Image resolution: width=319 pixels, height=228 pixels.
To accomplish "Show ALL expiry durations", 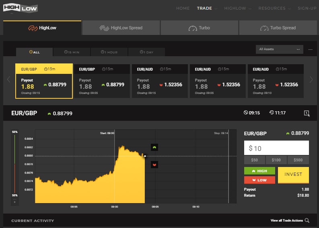I will pos(34,52).
